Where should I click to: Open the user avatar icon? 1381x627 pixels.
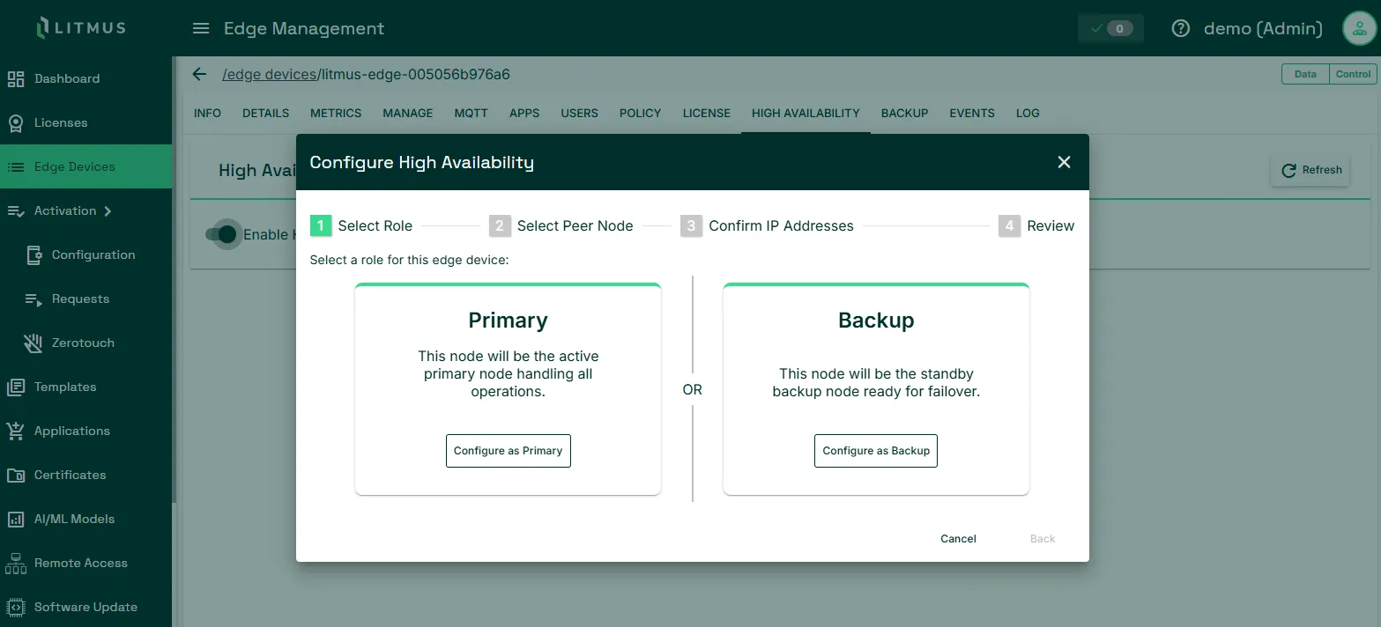click(x=1358, y=28)
